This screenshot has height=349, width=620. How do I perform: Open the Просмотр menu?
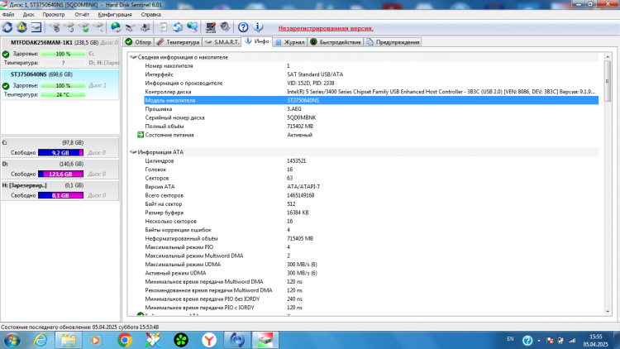coord(54,14)
